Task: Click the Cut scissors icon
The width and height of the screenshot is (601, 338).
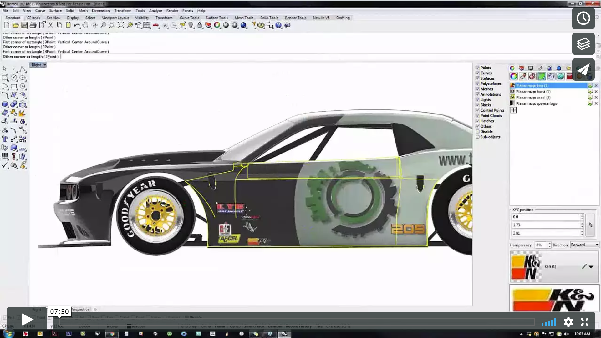Action: 51,25
